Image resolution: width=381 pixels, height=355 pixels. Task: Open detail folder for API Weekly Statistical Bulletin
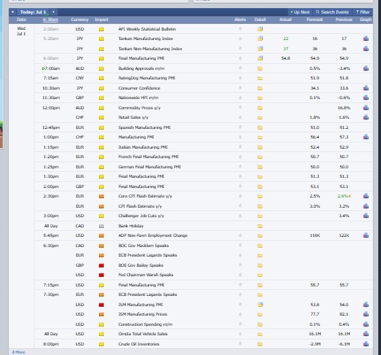pyautogui.click(x=260, y=29)
